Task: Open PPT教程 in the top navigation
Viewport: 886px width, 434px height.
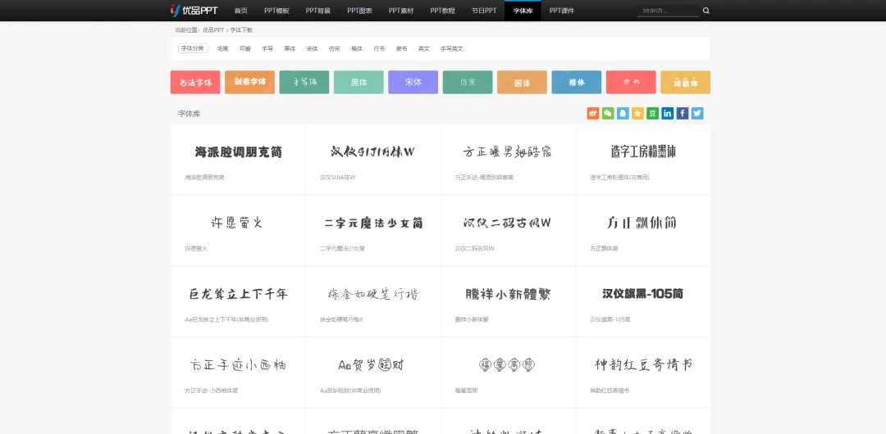Action: pyautogui.click(x=442, y=11)
